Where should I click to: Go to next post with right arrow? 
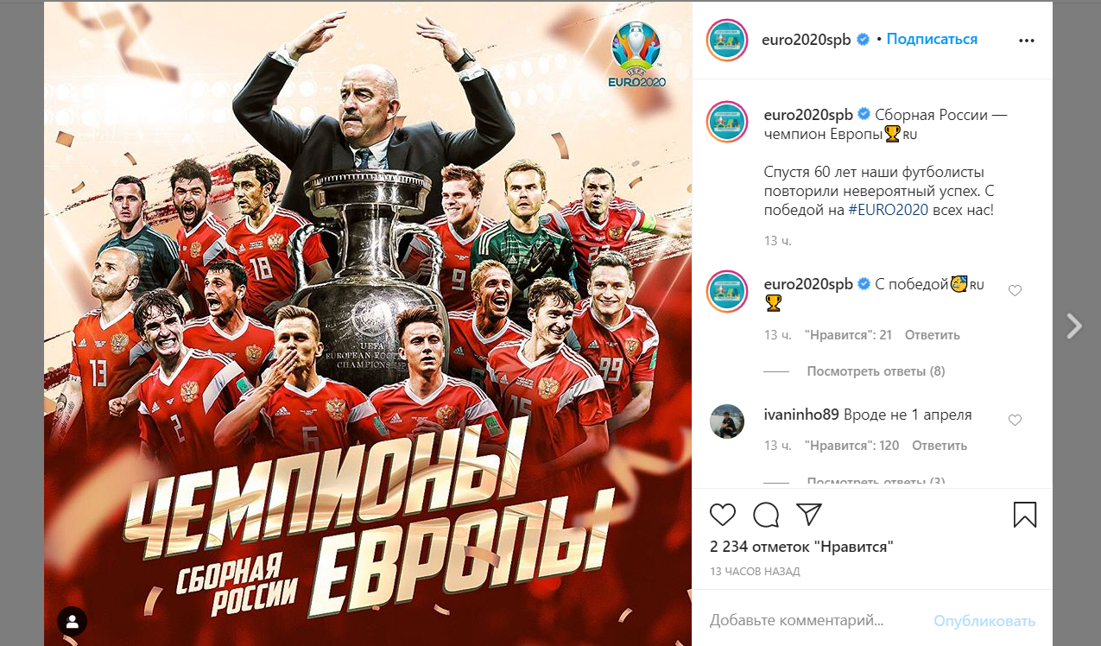pyautogui.click(x=1073, y=326)
